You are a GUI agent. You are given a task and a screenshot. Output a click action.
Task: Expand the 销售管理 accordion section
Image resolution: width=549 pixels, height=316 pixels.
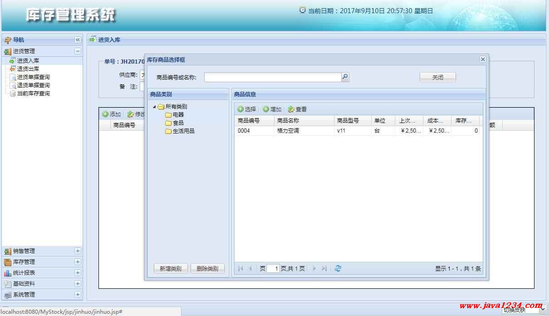[78, 251]
